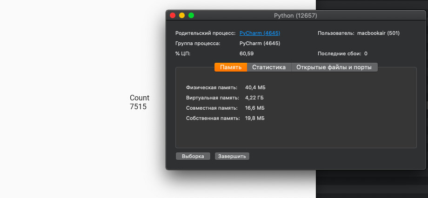Minimize the Python (12657) window

coord(182,15)
